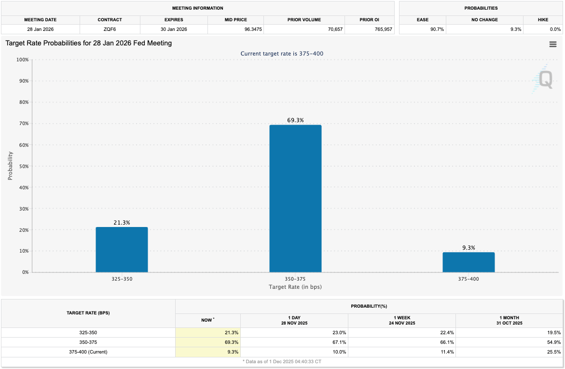Select the 1 DAY 28 NOV 2025 header
565x369 pixels.
coord(294,320)
